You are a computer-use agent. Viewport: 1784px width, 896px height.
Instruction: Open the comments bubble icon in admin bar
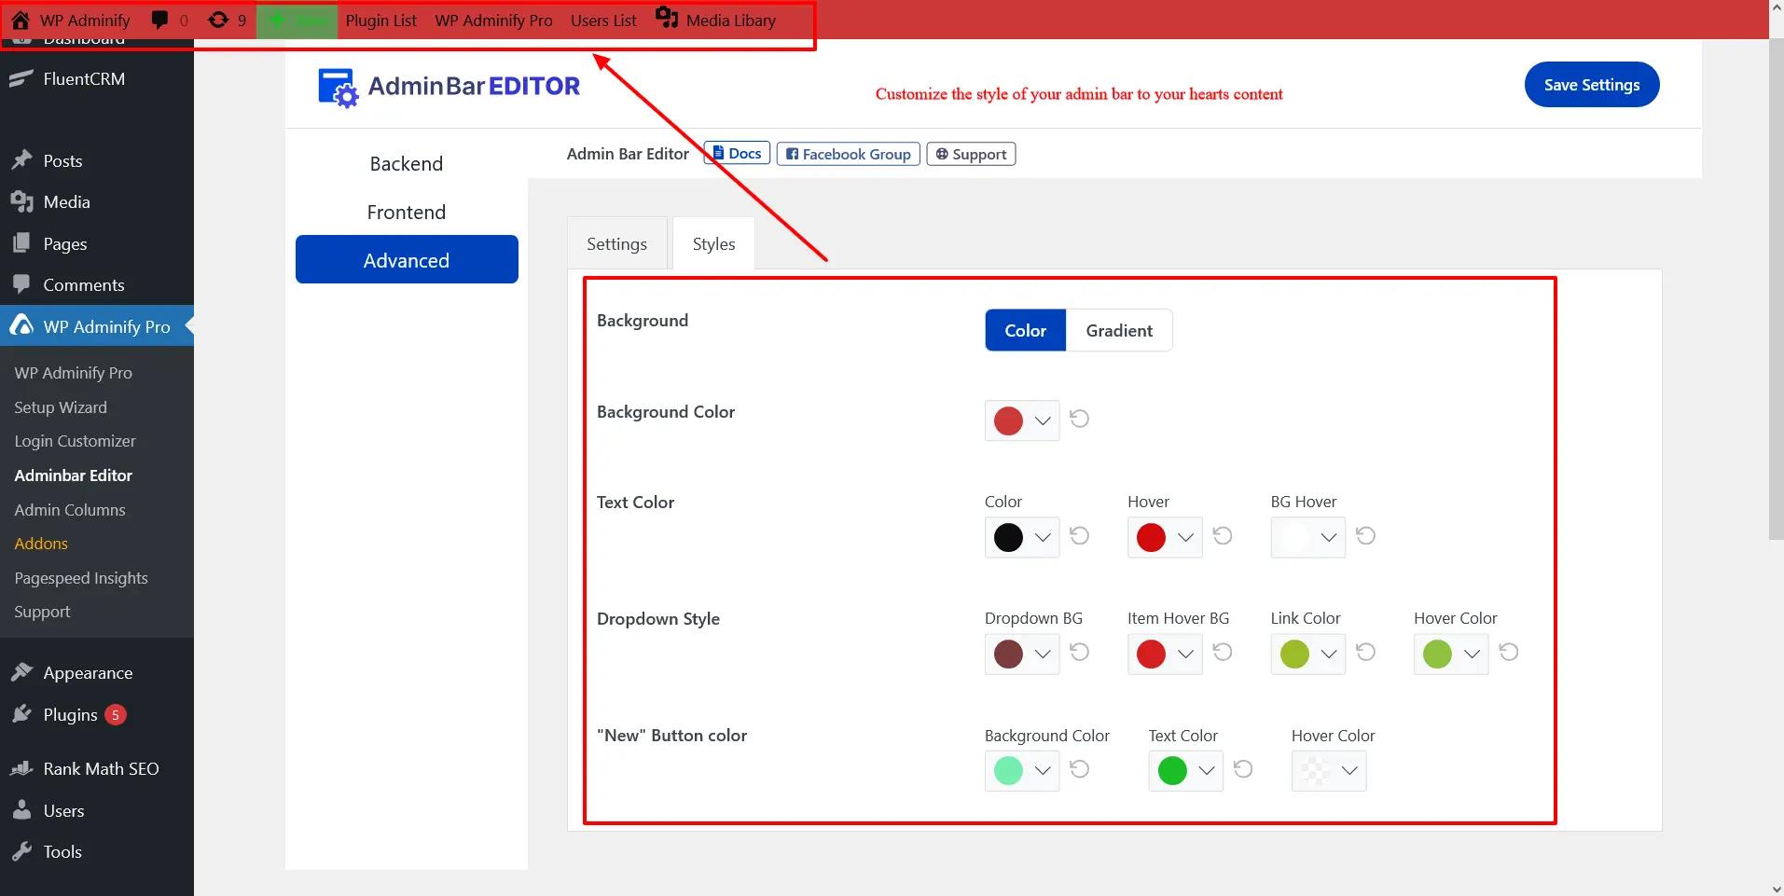[160, 20]
